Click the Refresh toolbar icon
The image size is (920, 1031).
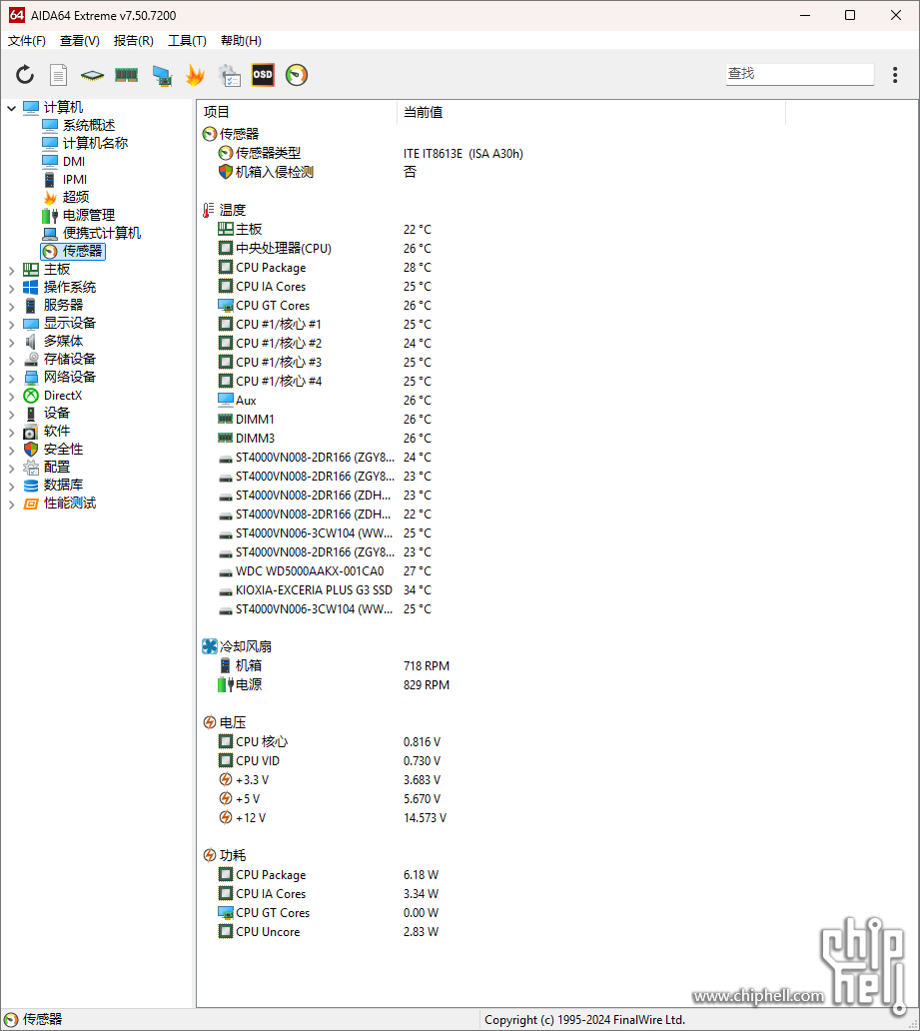pos(25,75)
